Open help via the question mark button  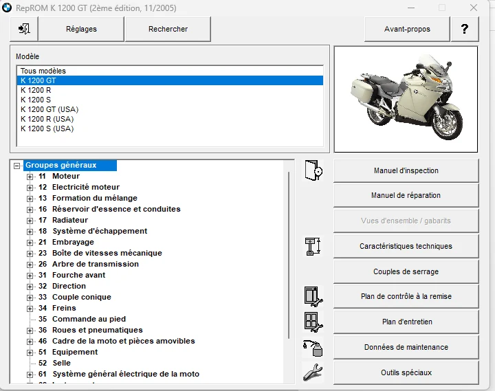tap(465, 29)
